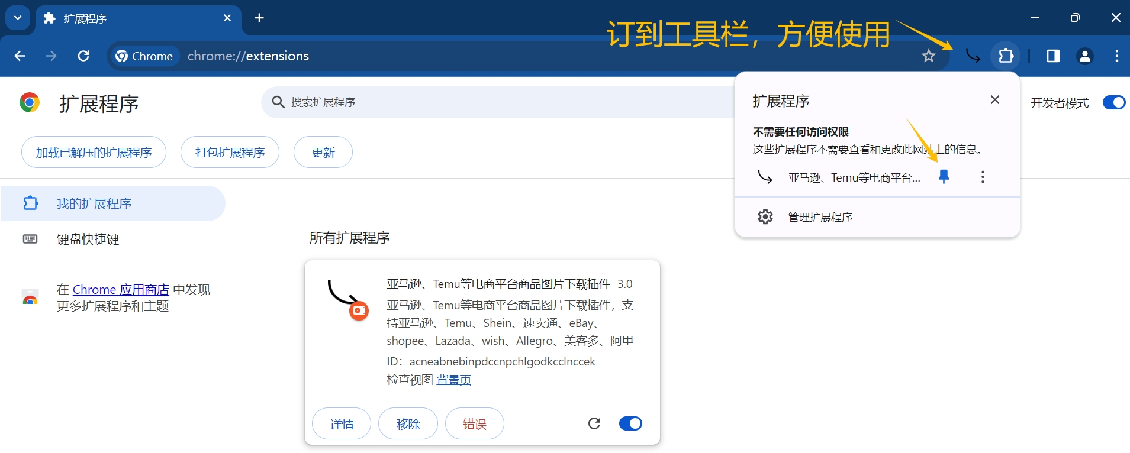Restore down the Chrome window
This screenshot has height=453, width=1130.
pos(1075,18)
